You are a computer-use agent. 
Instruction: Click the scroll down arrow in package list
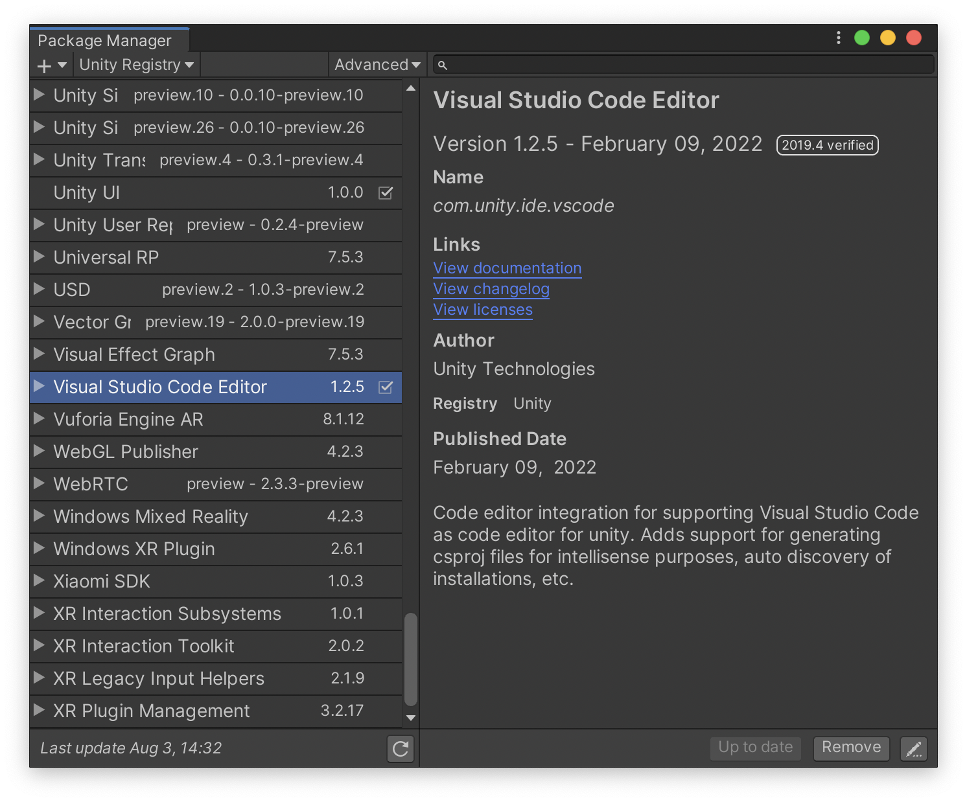(x=410, y=718)
